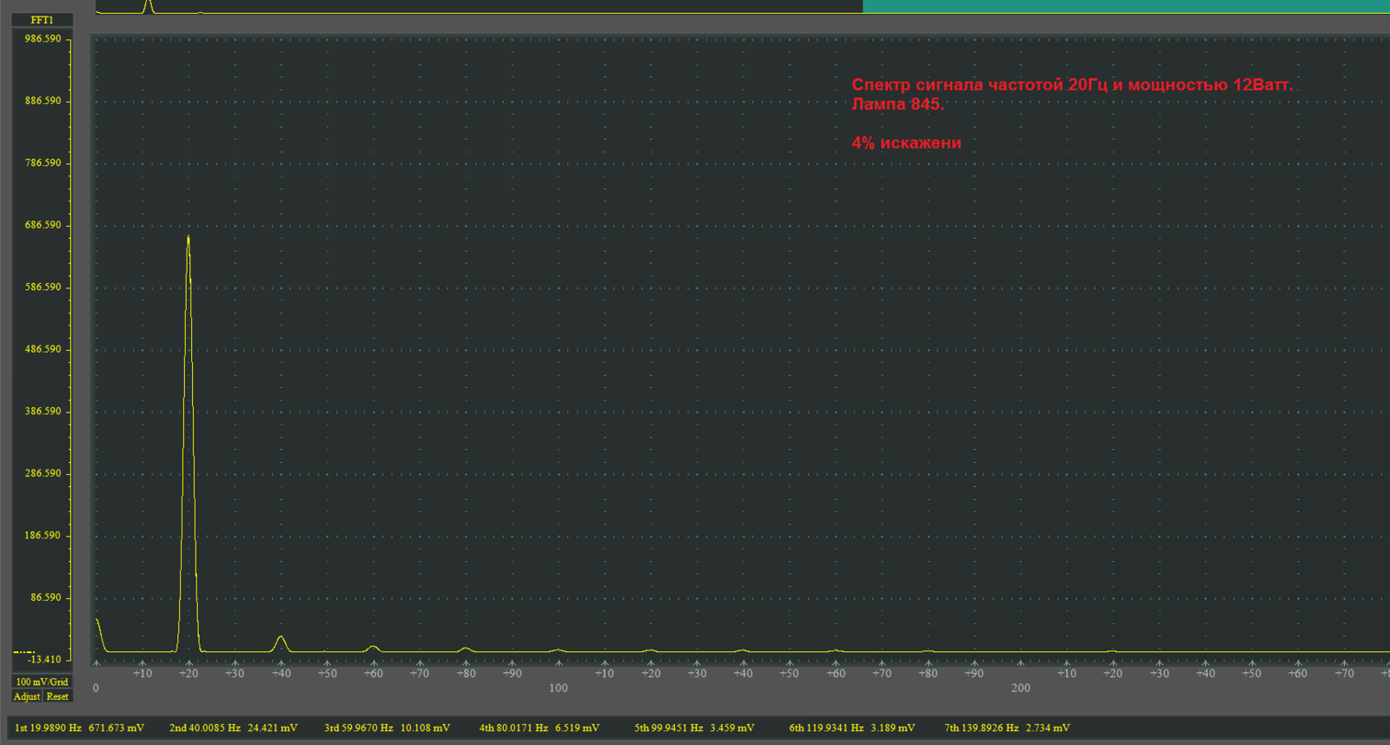Viewport: 1390px width, 745px height.
Task: Click the 0 Hz origin axis label
Action: click(x=96, y=688)
